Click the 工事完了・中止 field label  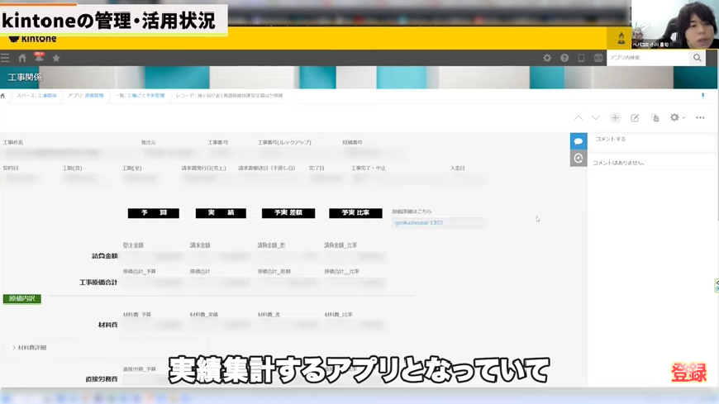pyautogui.click(x=369, y=169)
